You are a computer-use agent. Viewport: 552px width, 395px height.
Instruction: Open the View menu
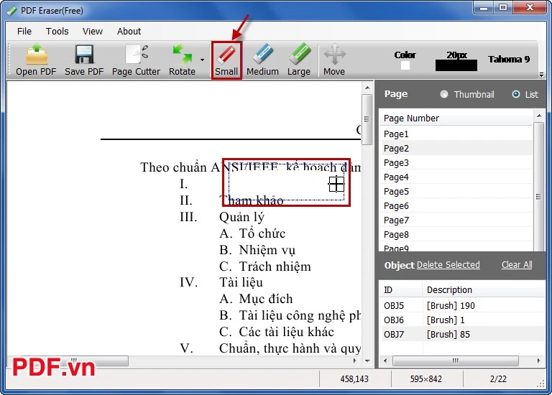click(x=93, y=32)
